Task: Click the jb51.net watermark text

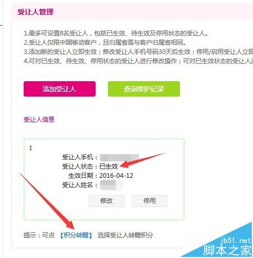Action: point(236,241)
